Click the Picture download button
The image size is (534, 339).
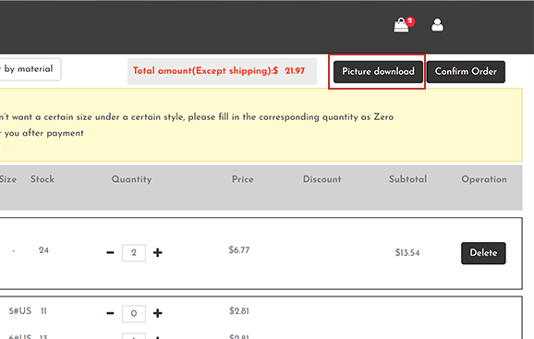pyautogui.click(x=378, y=71)
